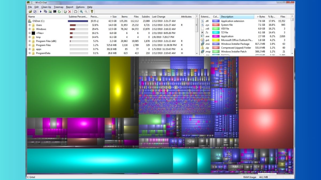Click the yellow question mark Help icon
The image size is (321, 180).
click(x=92, y=12)
